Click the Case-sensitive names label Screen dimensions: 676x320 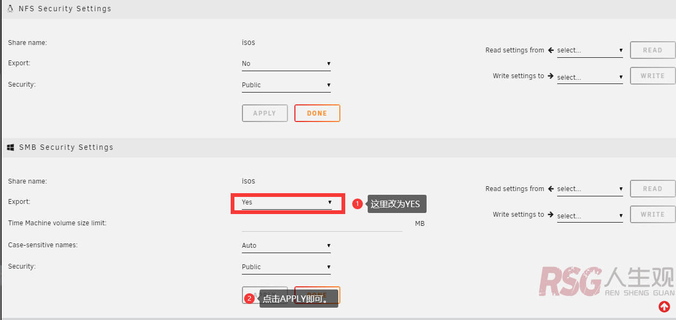pos(43,245)
